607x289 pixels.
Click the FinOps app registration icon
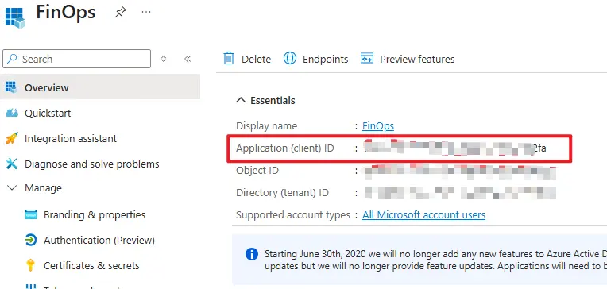(15, 17)
